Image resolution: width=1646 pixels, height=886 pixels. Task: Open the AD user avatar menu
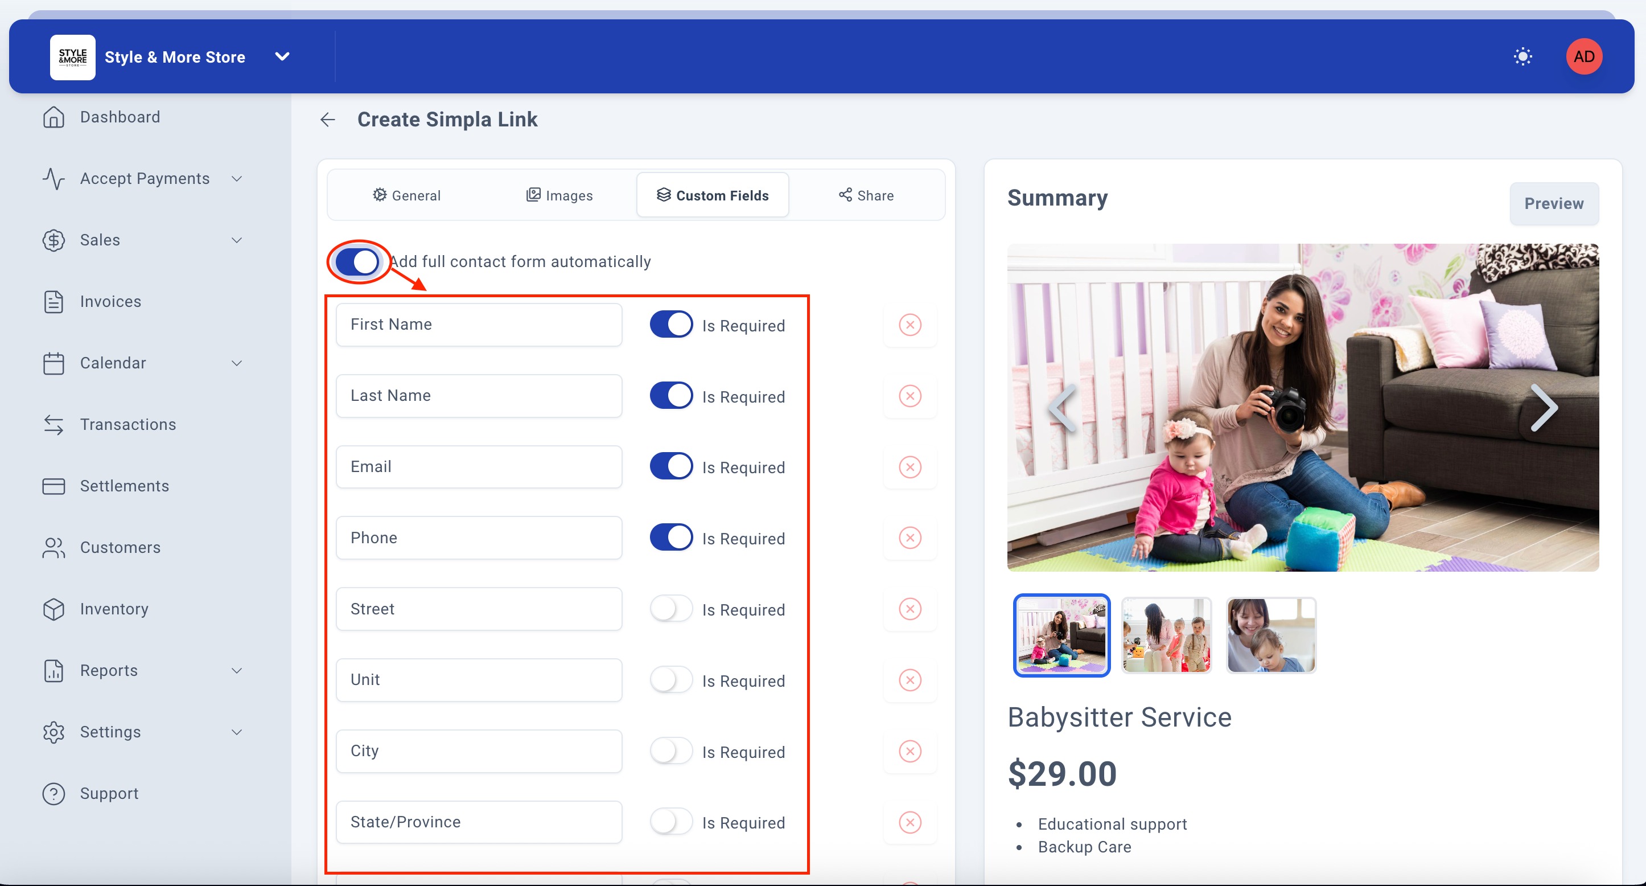coord(1583,57)
